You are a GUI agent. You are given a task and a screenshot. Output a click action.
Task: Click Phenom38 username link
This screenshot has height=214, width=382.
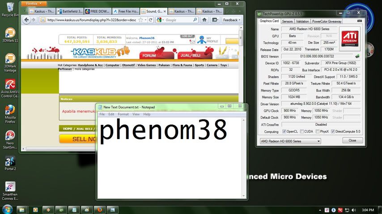[x=147, y=38]
